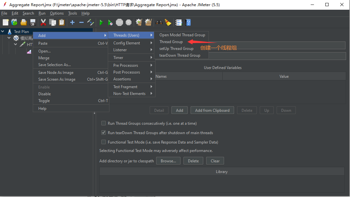The width and height of the screenshot is (350, 197).
Task: Choose setUp Thread Group
Action: [x=176, y=49]
